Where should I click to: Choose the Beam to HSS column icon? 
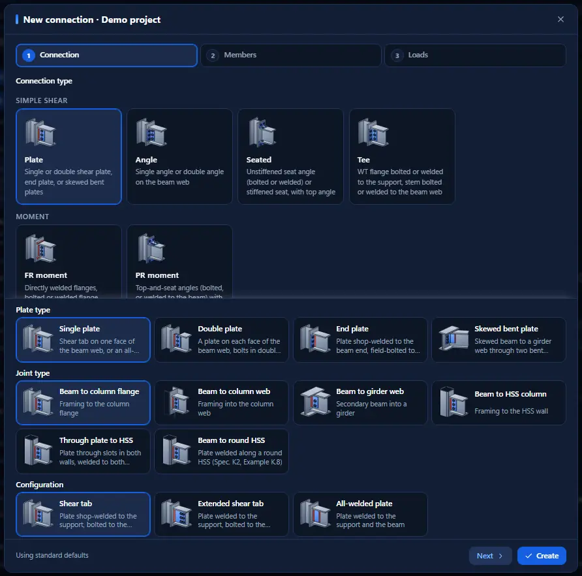453,402
